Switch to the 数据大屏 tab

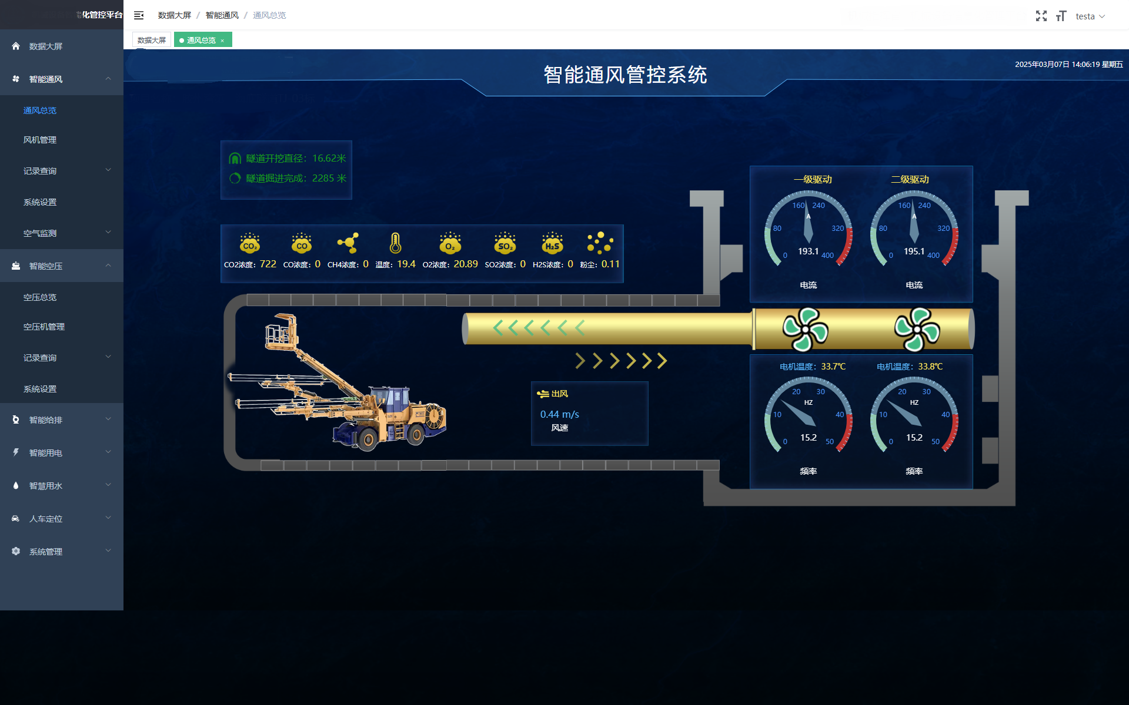pos(152,40)
